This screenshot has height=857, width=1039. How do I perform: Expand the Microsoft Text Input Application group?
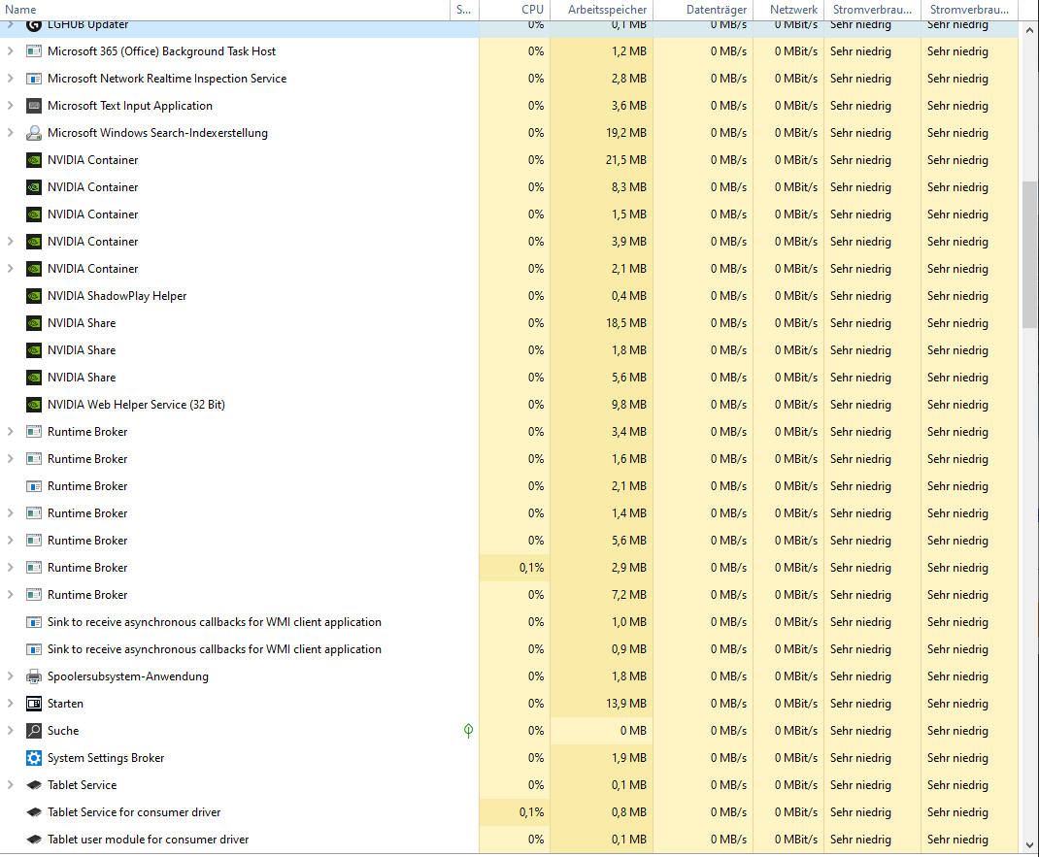10,105
